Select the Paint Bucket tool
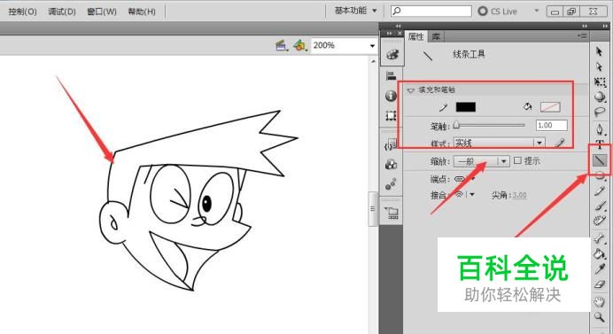 coord(600,254)
